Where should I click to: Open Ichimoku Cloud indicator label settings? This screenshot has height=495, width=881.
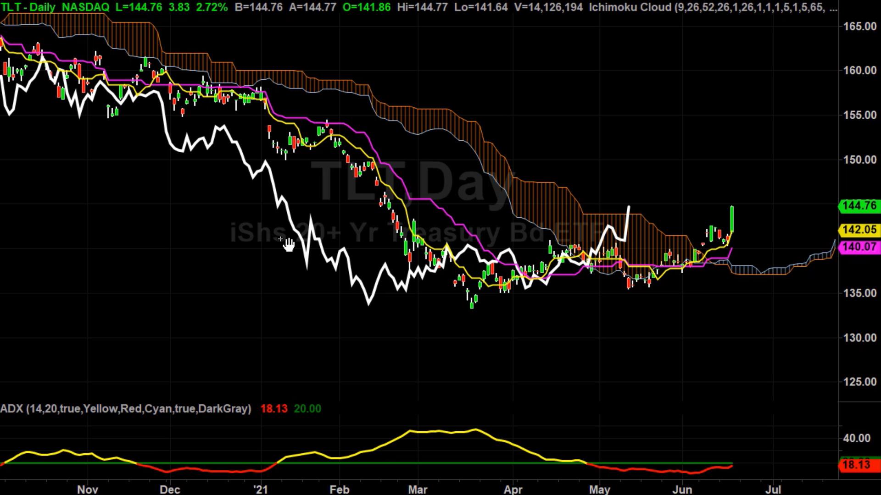coord(713,7)
